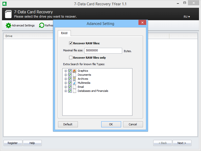Screen dimensions: 201x151
Task: Minimize the 7-Data Card Recovery window
Action: [x=178, y=3]
